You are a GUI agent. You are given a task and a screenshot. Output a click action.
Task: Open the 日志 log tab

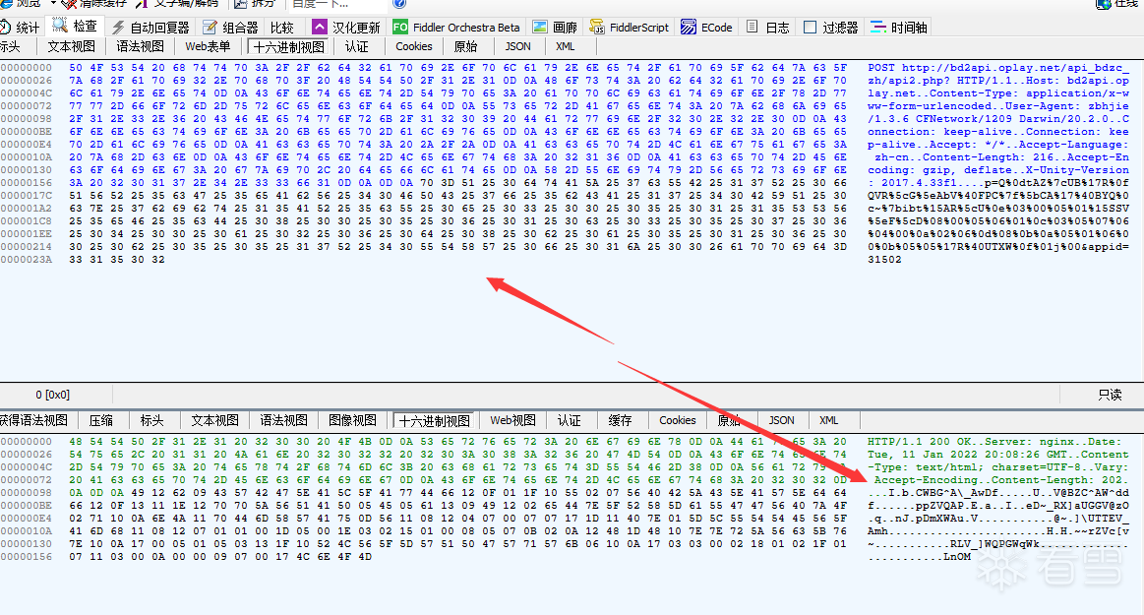pos(768,28)
